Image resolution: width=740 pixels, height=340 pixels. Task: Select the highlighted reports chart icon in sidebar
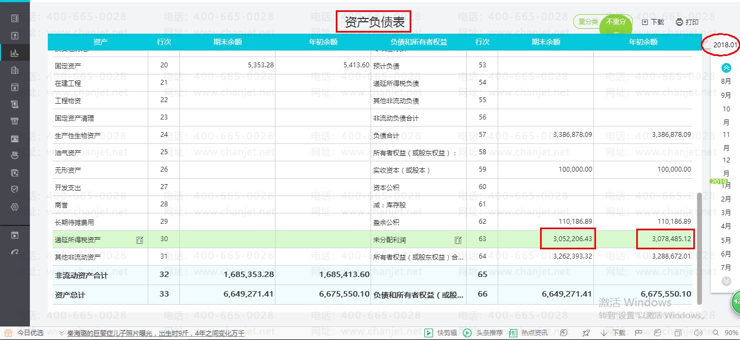[15, 52]
